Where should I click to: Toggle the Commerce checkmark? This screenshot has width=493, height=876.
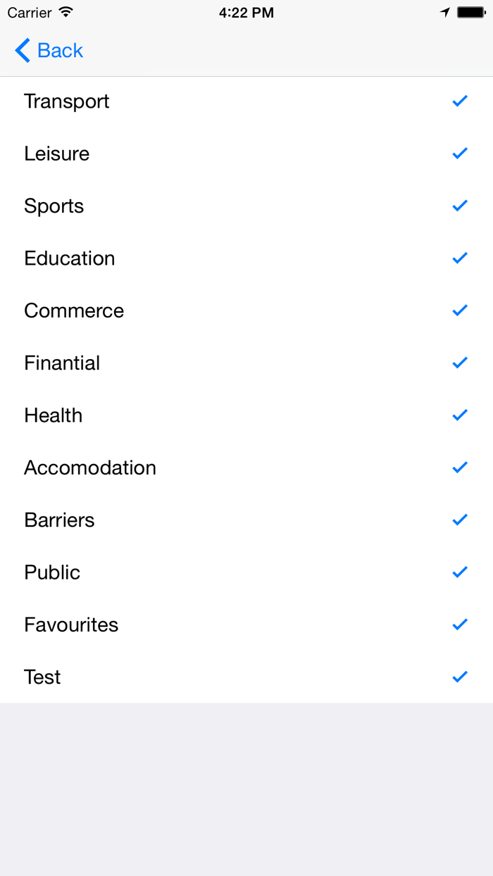coord(460,311)
